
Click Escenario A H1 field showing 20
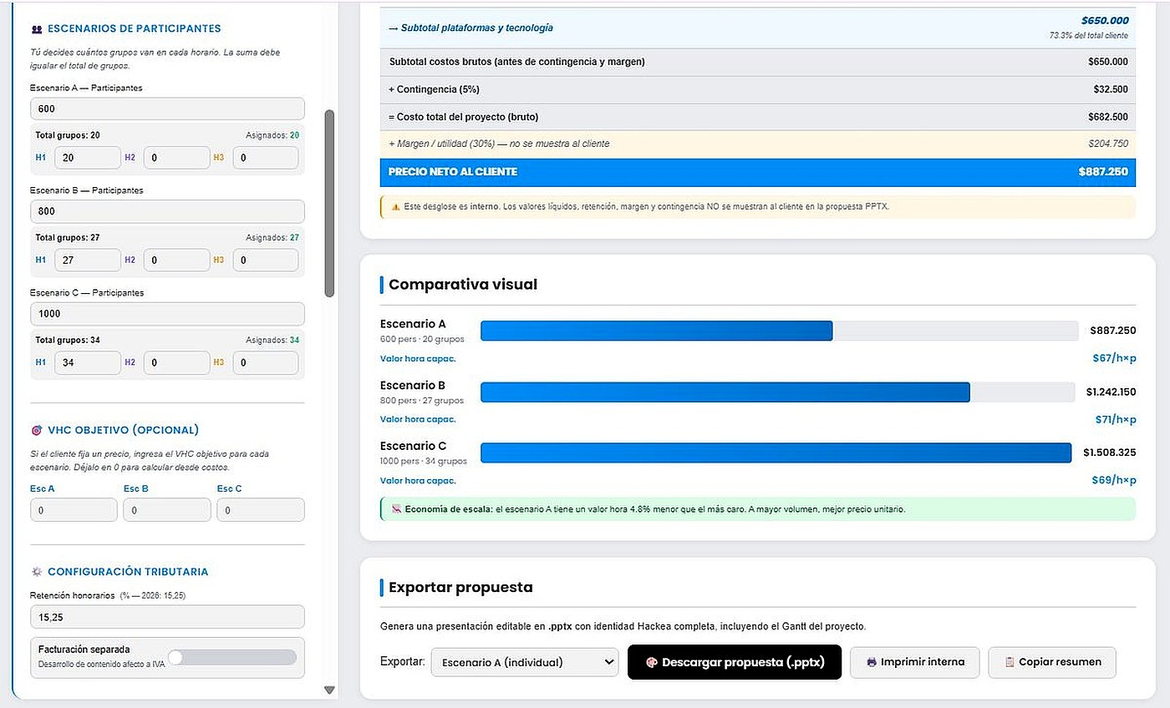pyautogui.click(x=88, y=158)
